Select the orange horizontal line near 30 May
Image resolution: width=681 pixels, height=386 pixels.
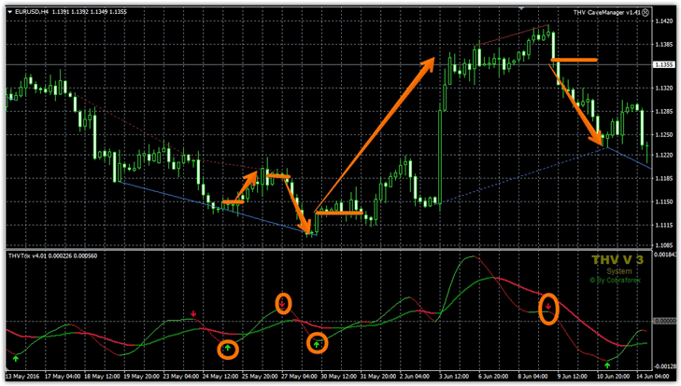[338, 213]
